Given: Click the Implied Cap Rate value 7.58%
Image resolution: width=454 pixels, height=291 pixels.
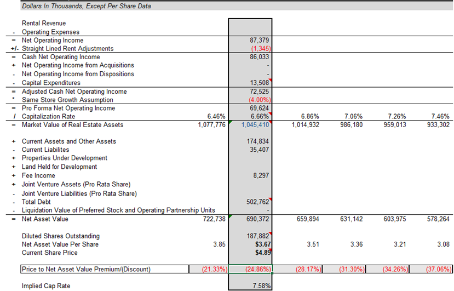Looking at the screenshot, I should 262,286.
